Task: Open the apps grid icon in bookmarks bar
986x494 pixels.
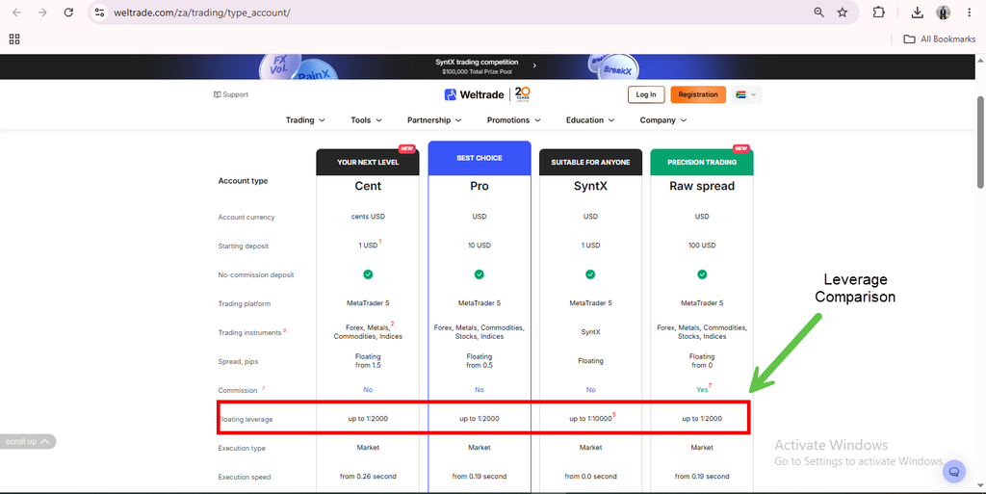Action: click(x=14, y=39)
